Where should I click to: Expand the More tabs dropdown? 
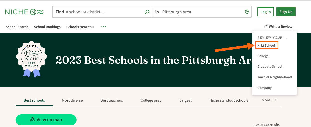click(269, 100)
